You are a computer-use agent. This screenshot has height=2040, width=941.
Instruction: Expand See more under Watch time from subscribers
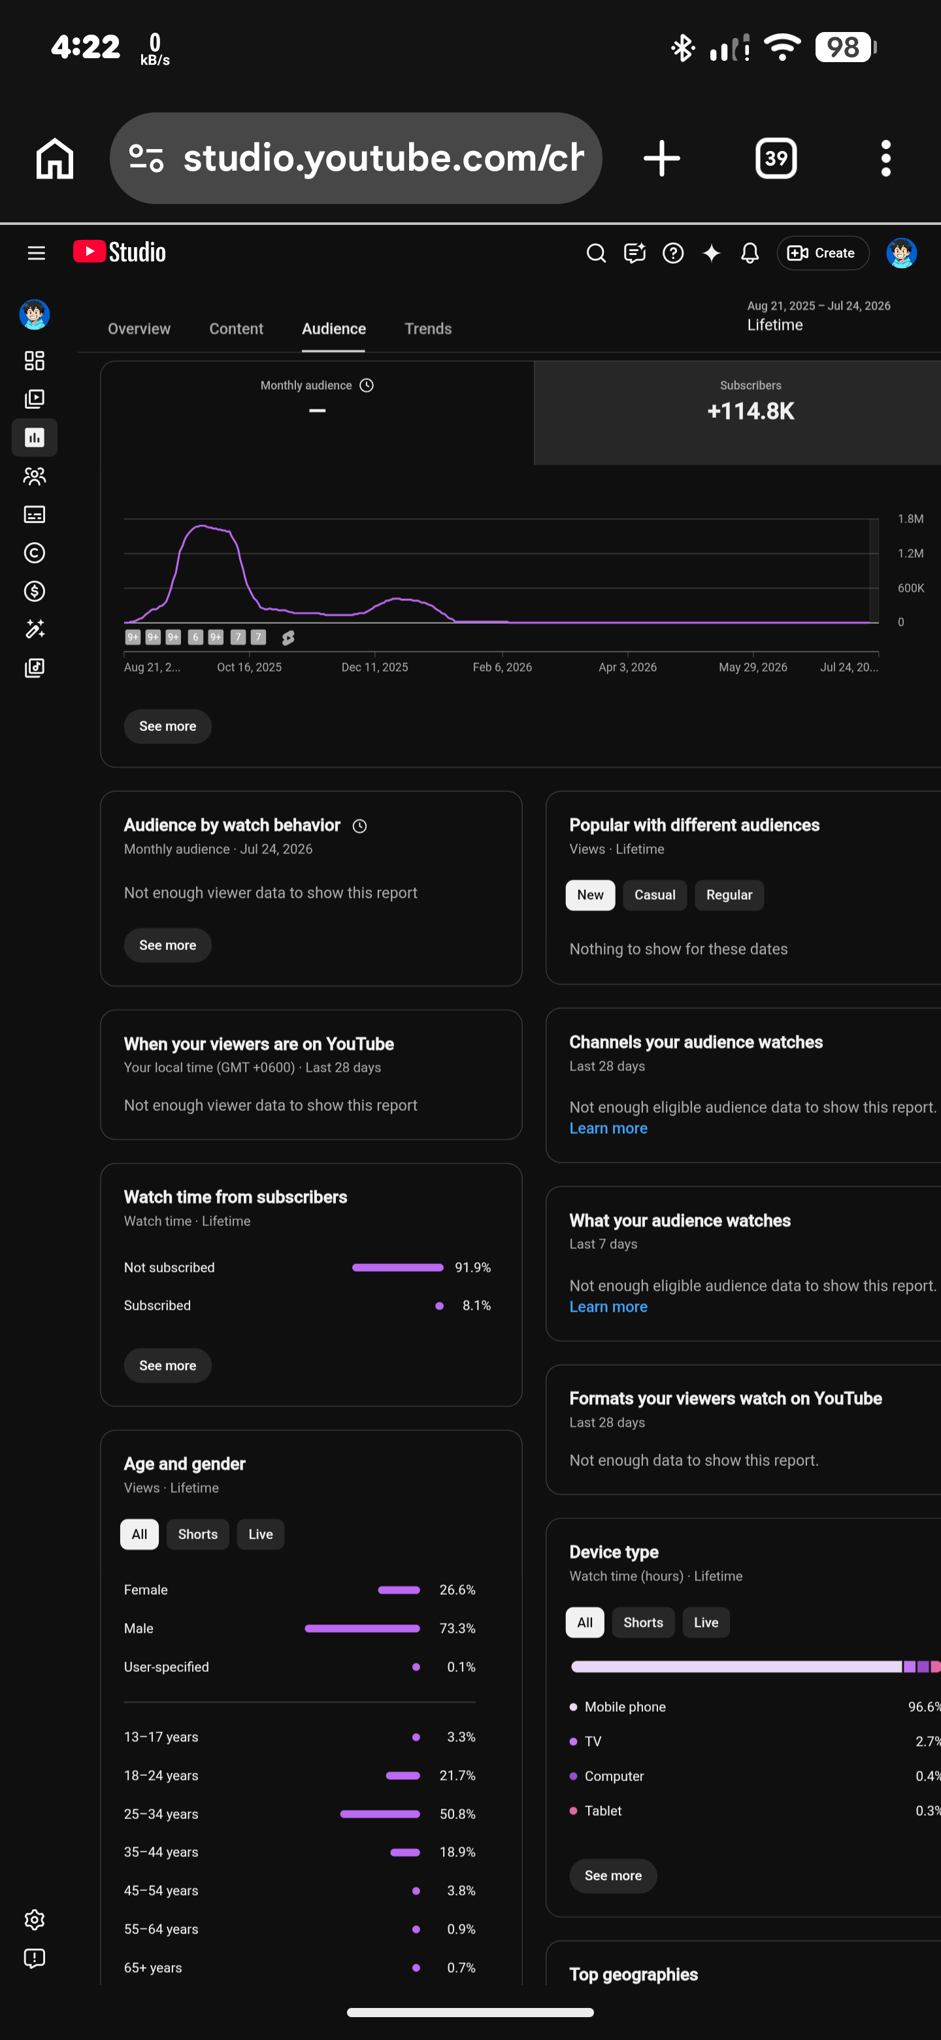(x=168, y=1365)
